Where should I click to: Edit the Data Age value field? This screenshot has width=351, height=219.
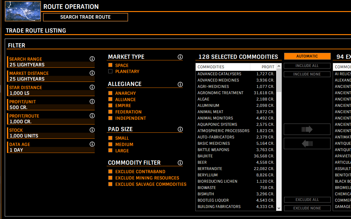pos(51,150)
